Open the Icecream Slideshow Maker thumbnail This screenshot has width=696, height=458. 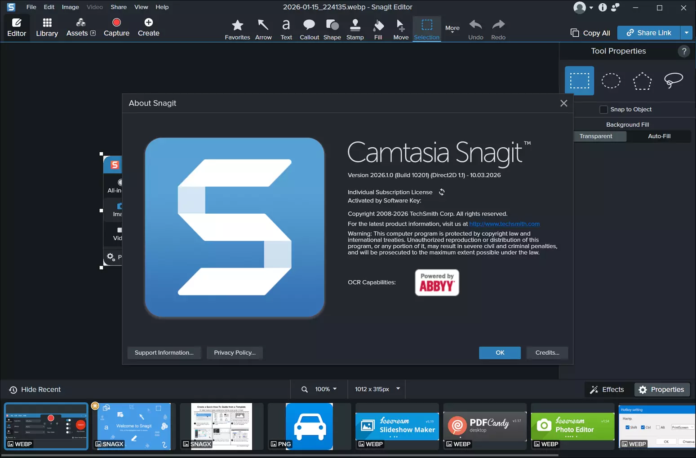[397, 427]
